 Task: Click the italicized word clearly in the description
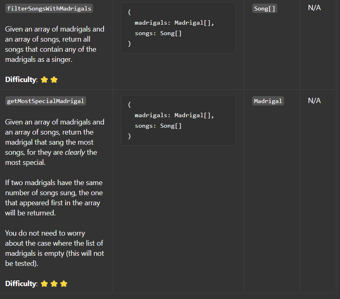(x=76, y=152)
